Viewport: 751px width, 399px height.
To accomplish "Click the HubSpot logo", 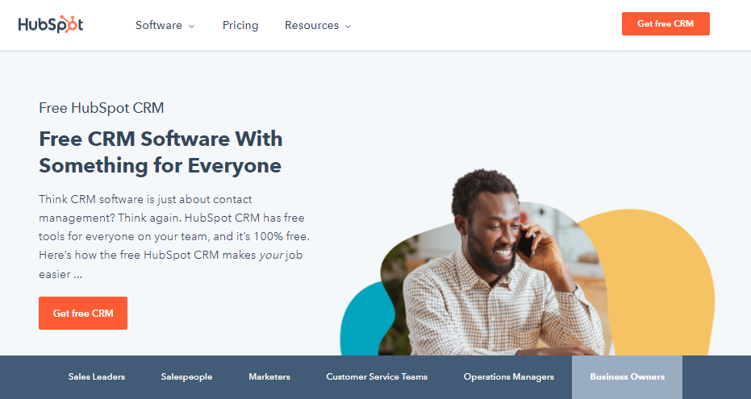I will click(x=51, y=24).
